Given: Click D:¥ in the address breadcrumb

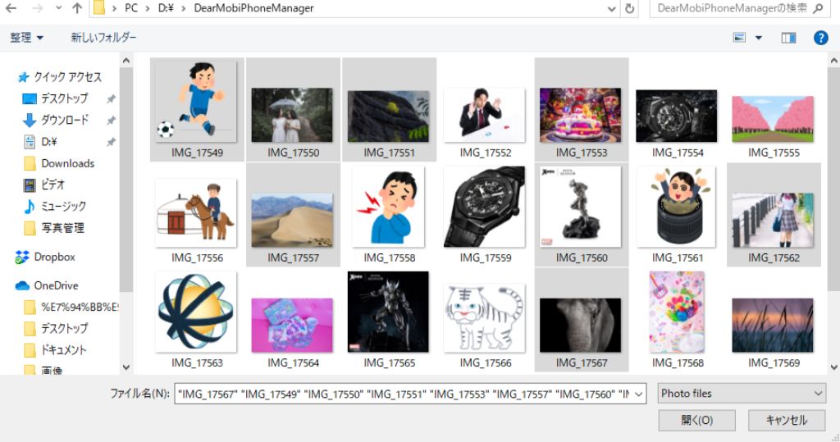Looking at the screenshot, I should [166, 8].
